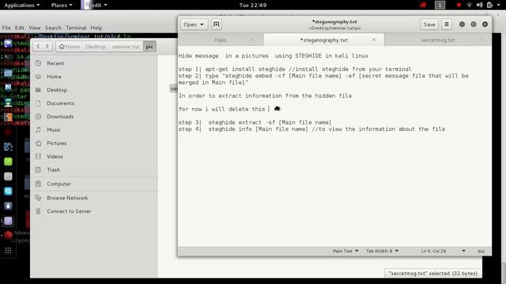
Task: Open Ln 9, Col 28 position dropdown
Action: 443,251
